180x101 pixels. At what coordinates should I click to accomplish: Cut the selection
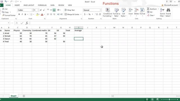pos(5,9)
